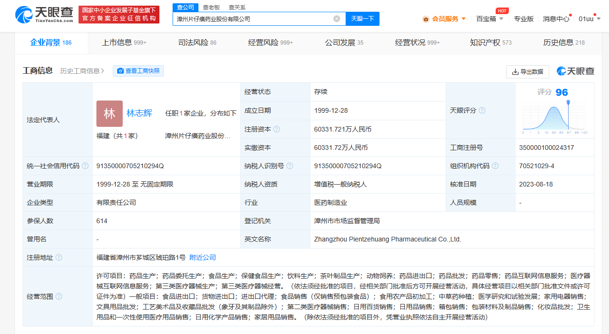
Task: Expand the 百宝箱 menu
Action: pos(490,19)
